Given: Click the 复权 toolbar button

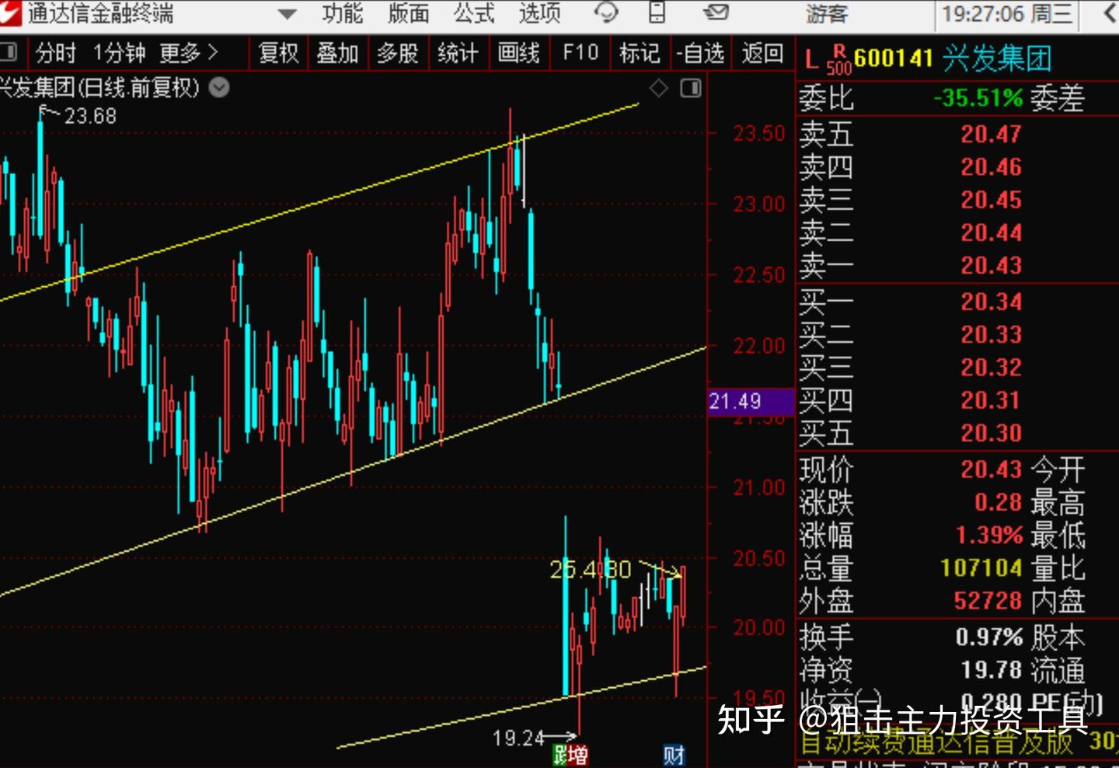Looking at the screenshot, I should click(278, 53).
